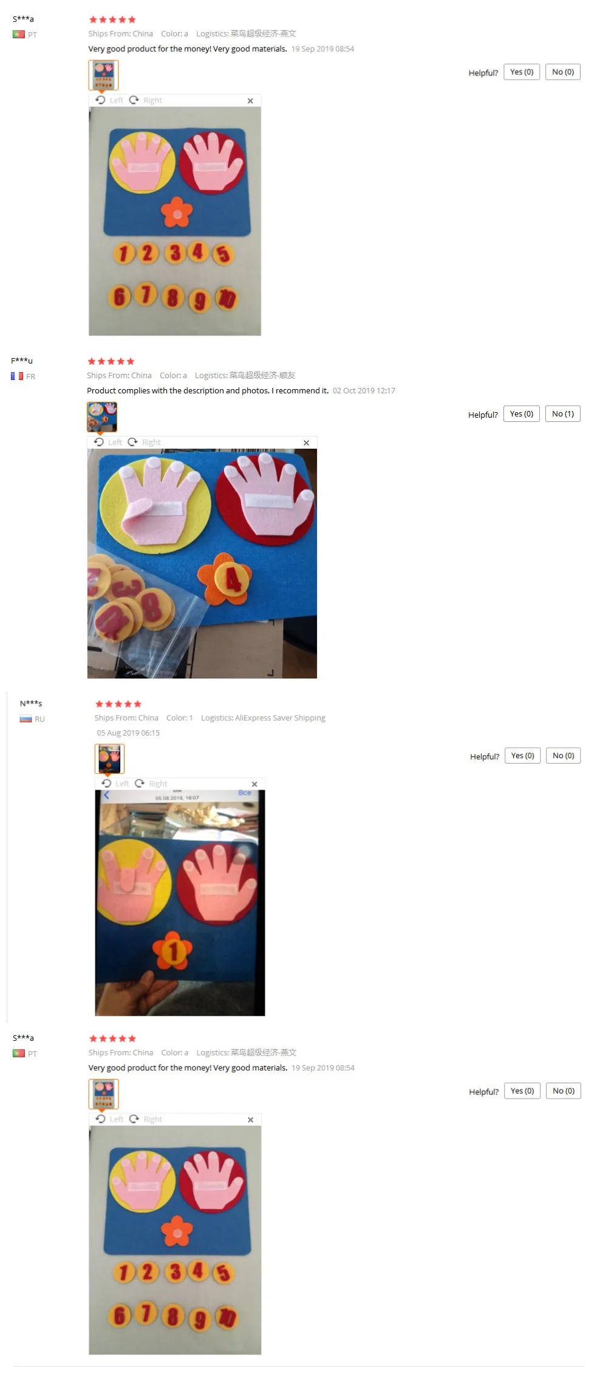Close the expanded photo in first S***a review

pos(250,101)
